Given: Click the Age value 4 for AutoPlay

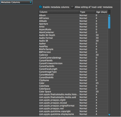Looking at the screenshot, I should tap(96, 46).
